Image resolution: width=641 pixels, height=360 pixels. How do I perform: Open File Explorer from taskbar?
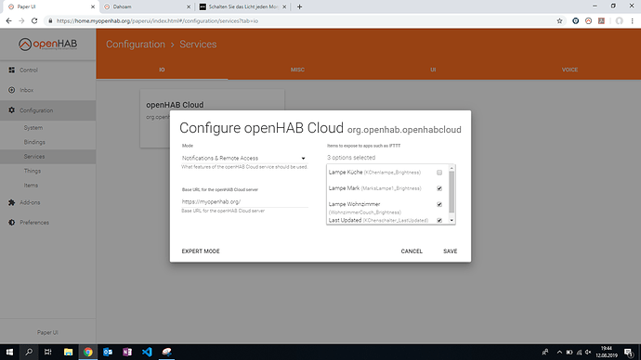(68, 352)
